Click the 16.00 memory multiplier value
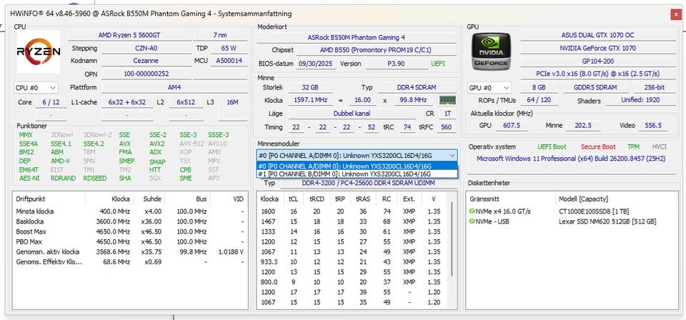Screen dimensions: 686x320 tap(363, 100)
